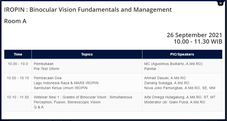Image resolution: width=227 pixels, height=121 pixels.
Task: Select the popup title IROPIN Binocular Vision Fundamentals
Action: click(x=88, y=10)
